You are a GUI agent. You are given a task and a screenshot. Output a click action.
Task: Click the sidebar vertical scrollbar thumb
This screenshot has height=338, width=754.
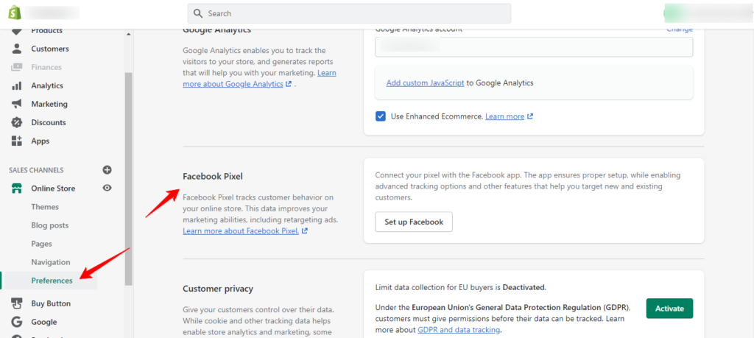[128, 179]
